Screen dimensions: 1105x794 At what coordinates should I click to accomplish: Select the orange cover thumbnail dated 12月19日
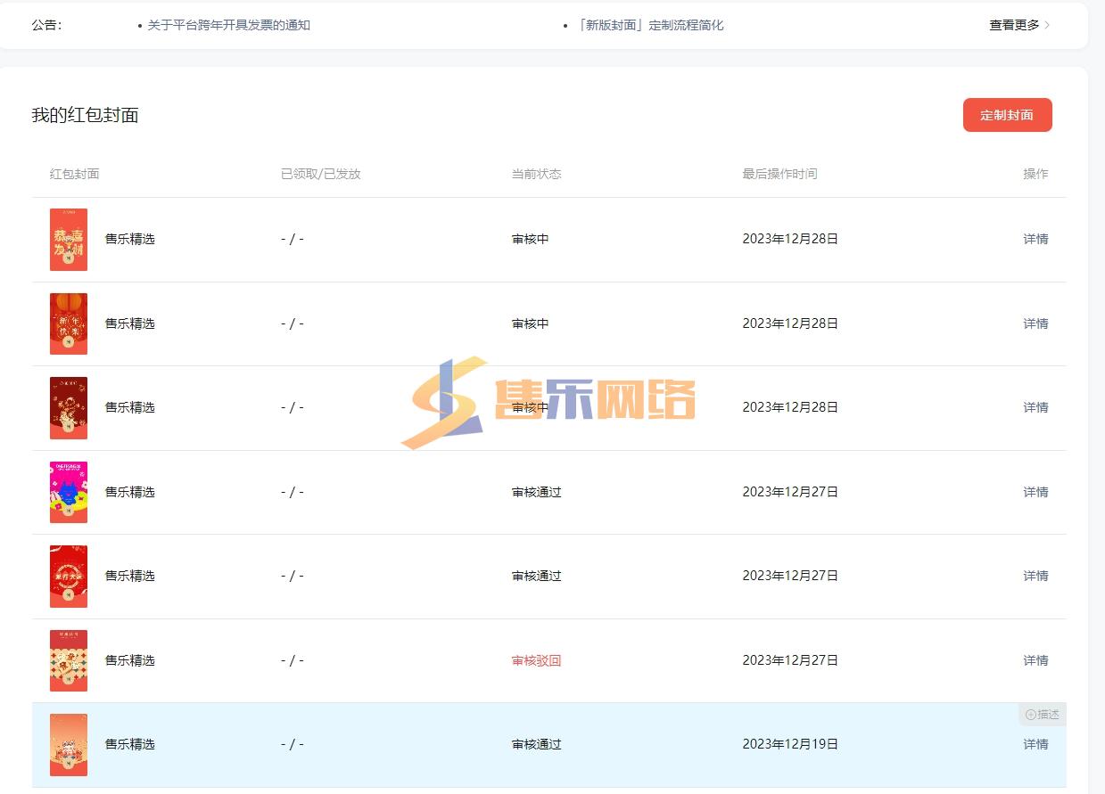pos(69,744)
